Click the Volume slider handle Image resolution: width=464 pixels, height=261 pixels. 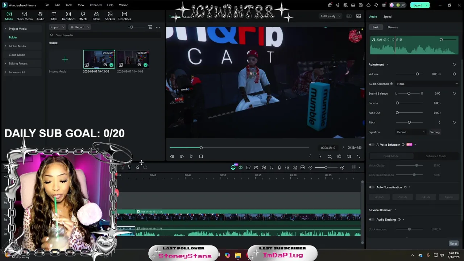point(417,74)
